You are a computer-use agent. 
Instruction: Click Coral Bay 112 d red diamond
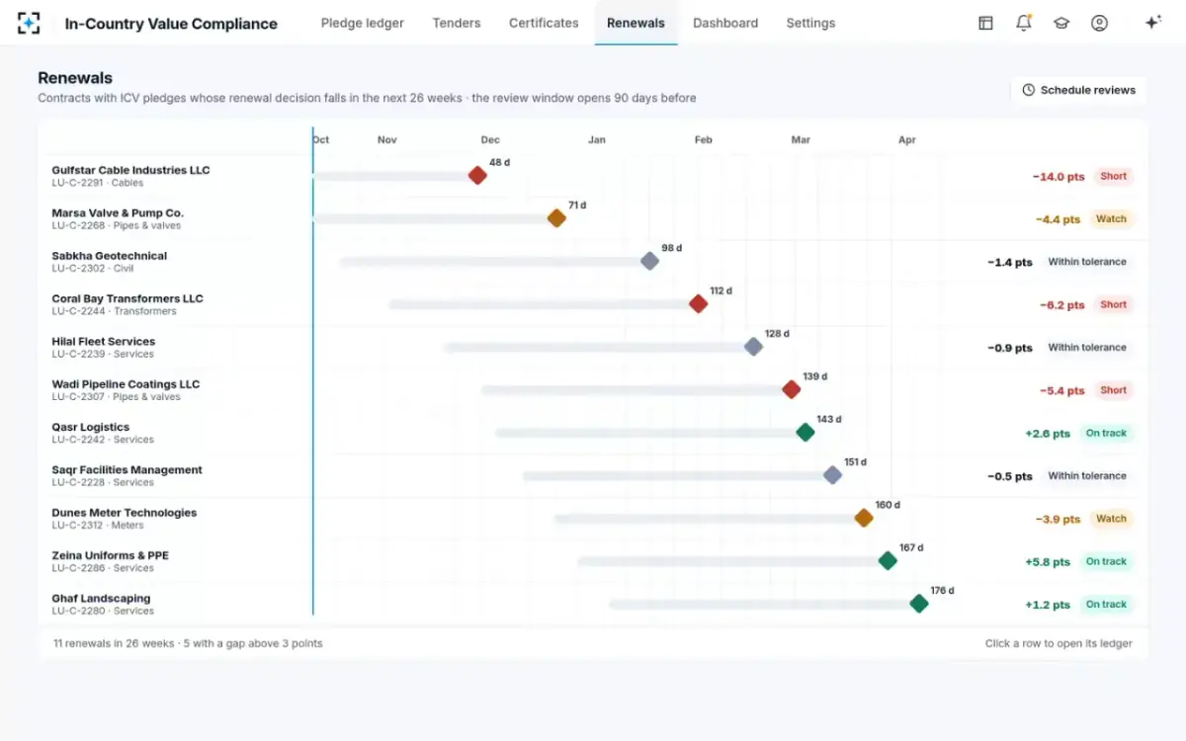tap(698, 304)
